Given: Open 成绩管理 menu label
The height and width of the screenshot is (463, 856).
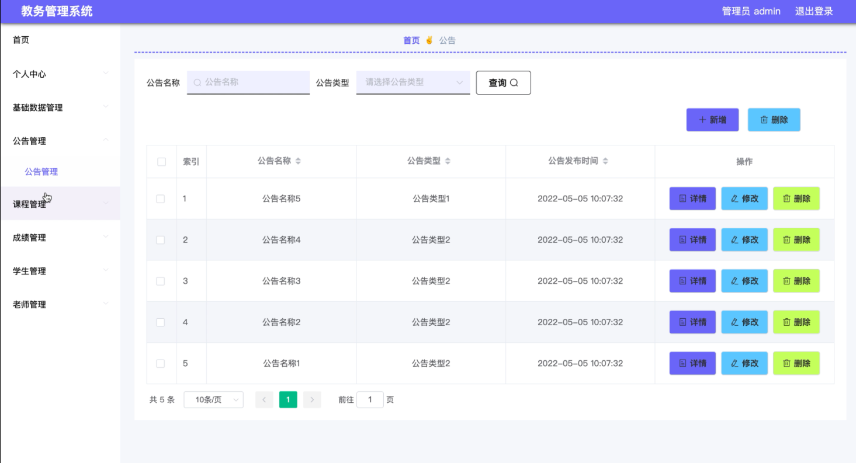Looking at the screenshot, I should pyautogui.click(x=29, y=238).
